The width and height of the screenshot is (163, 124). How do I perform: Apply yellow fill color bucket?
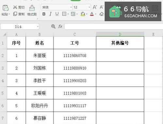click(83, 14)
